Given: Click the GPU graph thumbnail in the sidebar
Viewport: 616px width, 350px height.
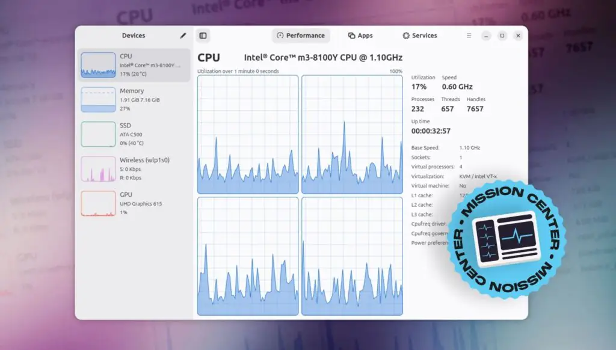Looking at the screenshot, I should tap(98, 203).
